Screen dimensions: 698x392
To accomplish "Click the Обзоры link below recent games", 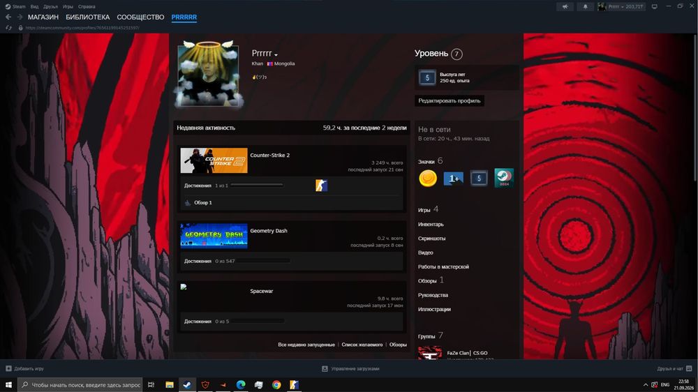I will 398,345.
